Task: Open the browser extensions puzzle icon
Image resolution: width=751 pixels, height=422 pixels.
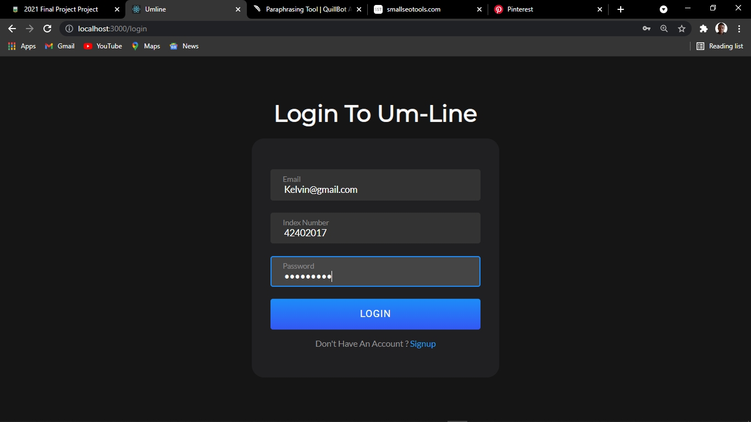Action: click(703, 29)
